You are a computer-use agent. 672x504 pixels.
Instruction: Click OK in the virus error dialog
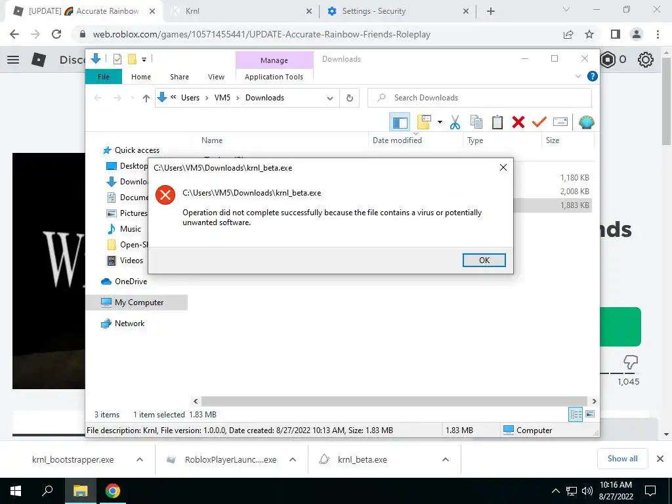(x=484, y=260)
